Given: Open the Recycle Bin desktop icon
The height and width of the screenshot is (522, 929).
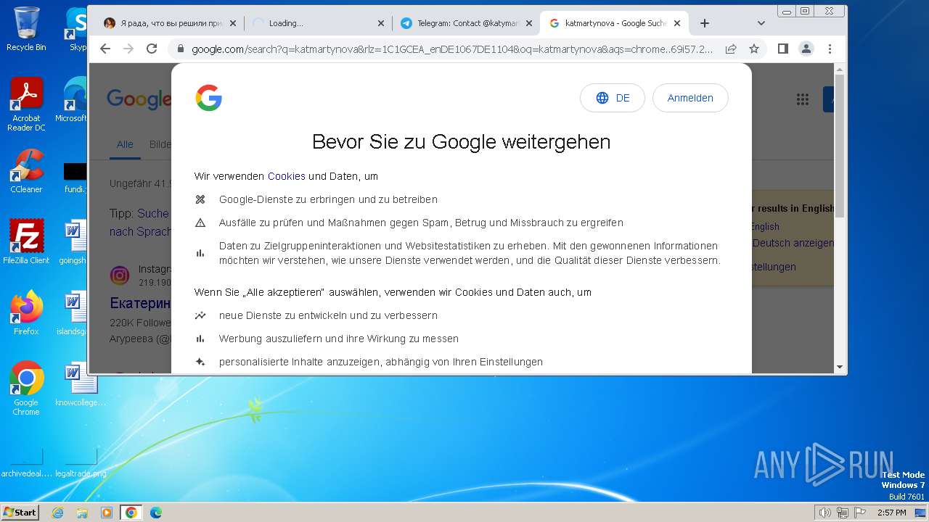Looking at the screenshot, I should [26, 29].
